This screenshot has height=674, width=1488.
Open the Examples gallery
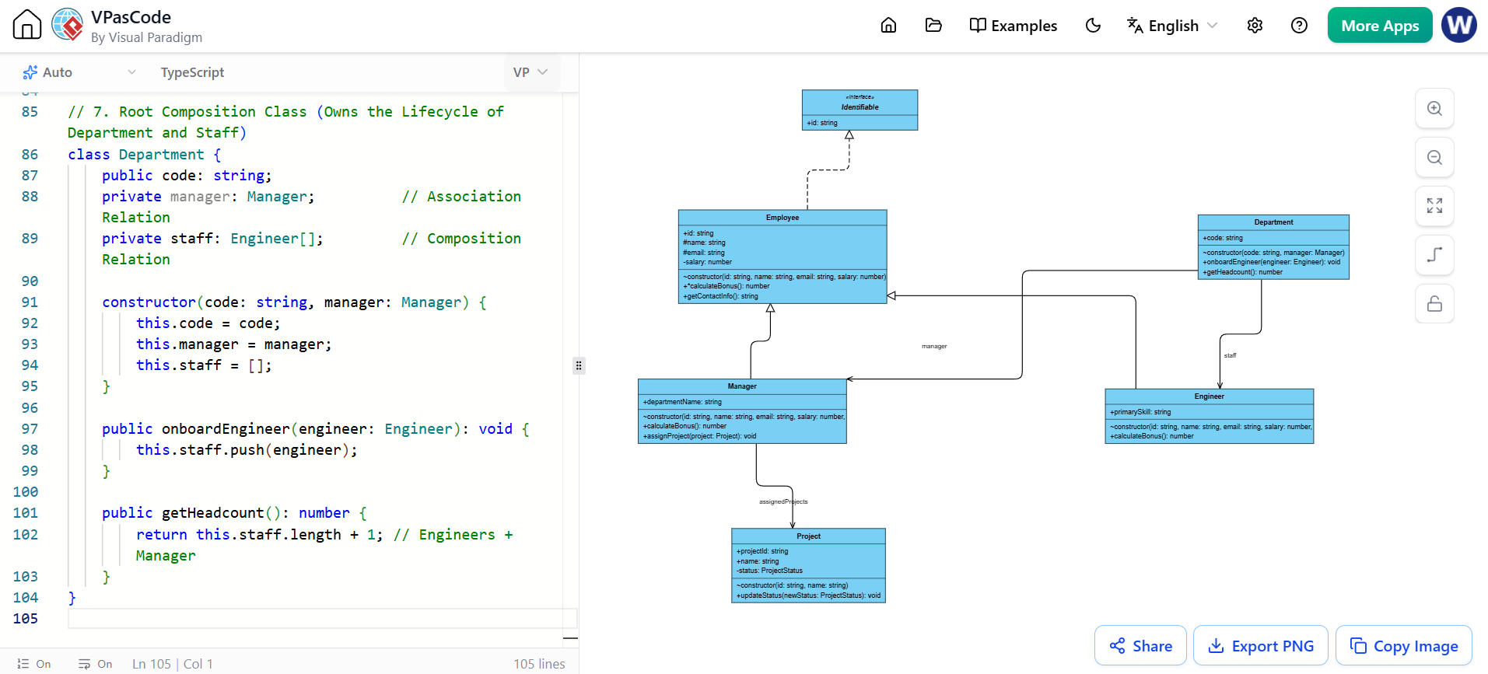pyautogui.click(x=1014, y=26)
